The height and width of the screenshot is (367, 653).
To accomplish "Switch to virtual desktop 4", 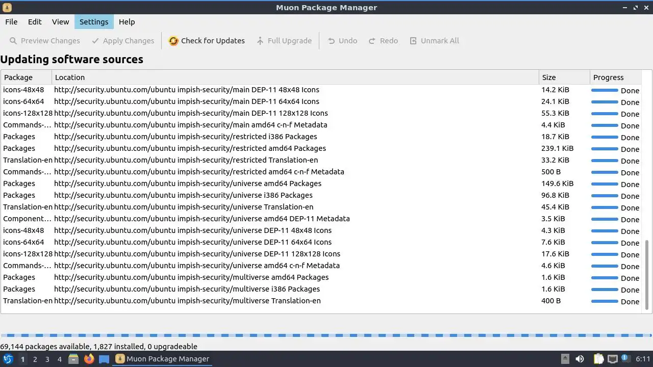I will pyautogui.click(x=59, y=359).
